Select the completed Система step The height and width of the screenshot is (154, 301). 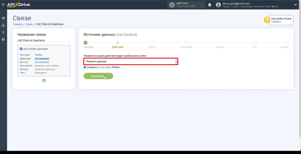[85, 43]
